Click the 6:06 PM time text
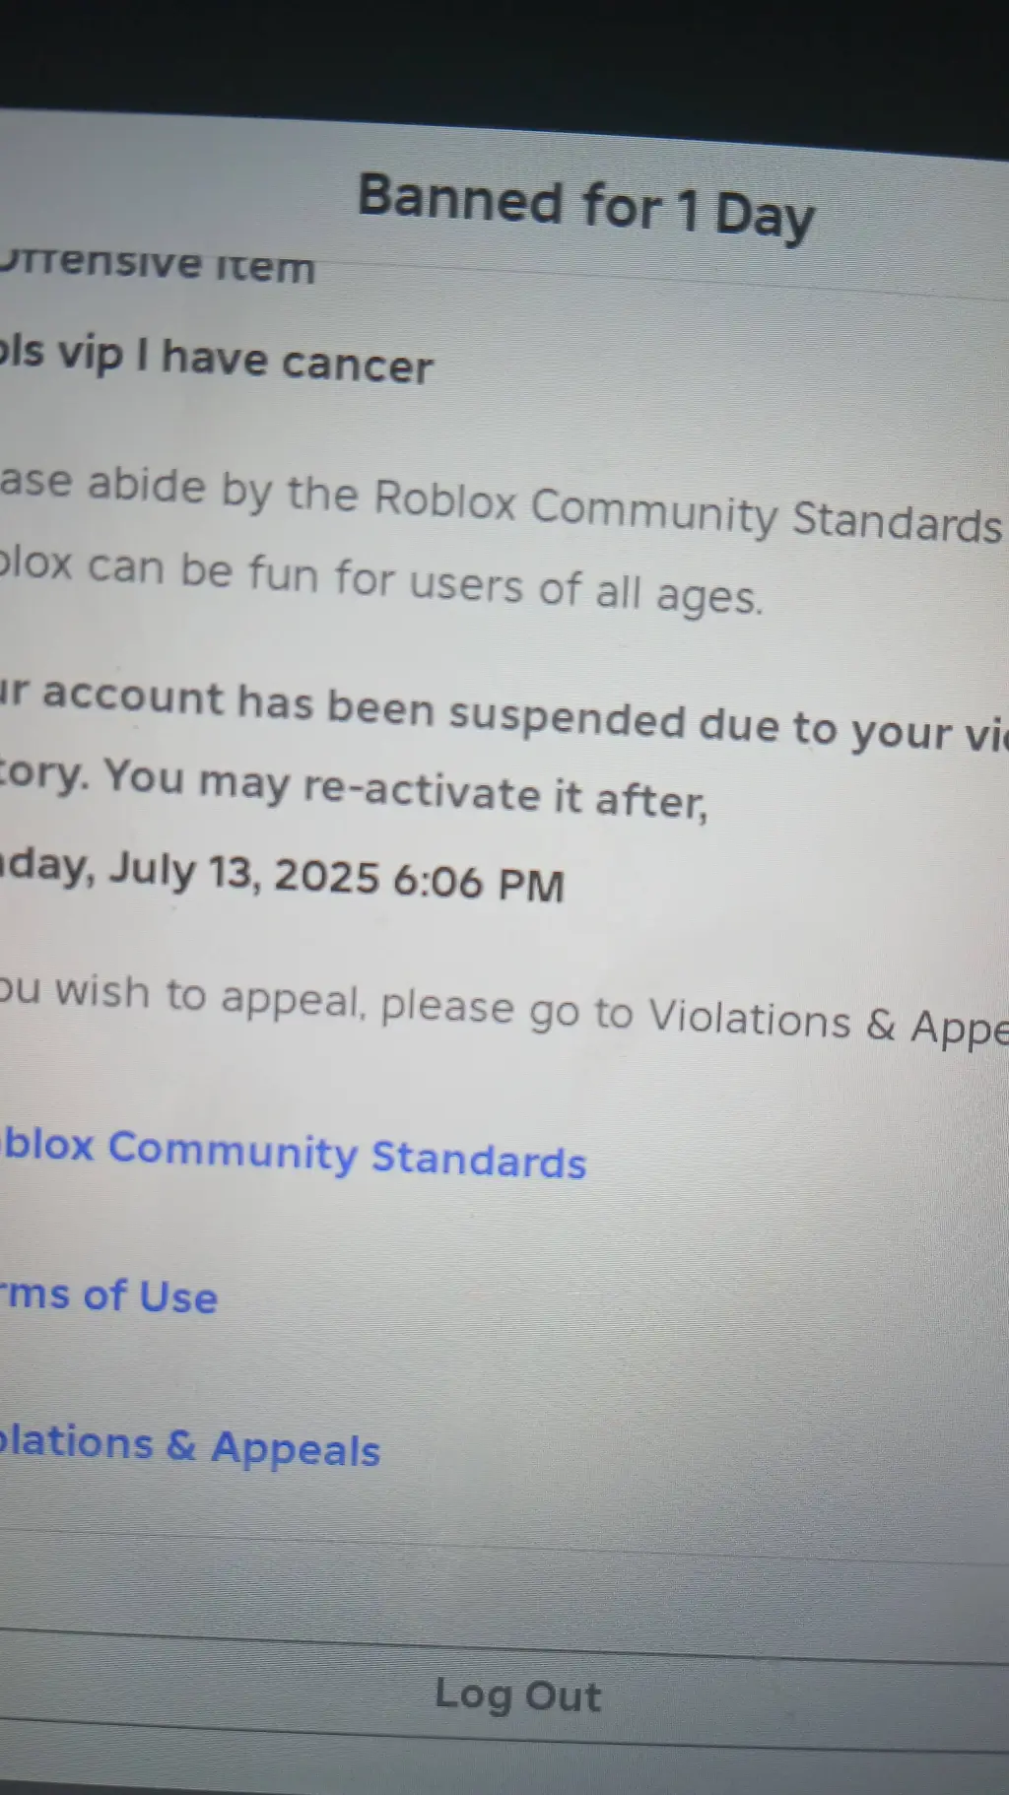 (x=479, y=881)
